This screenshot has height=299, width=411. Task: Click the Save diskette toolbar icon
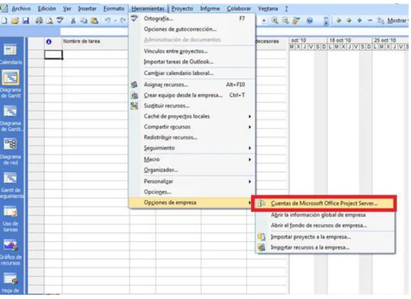pyautogui.click(x=25, y=20)
